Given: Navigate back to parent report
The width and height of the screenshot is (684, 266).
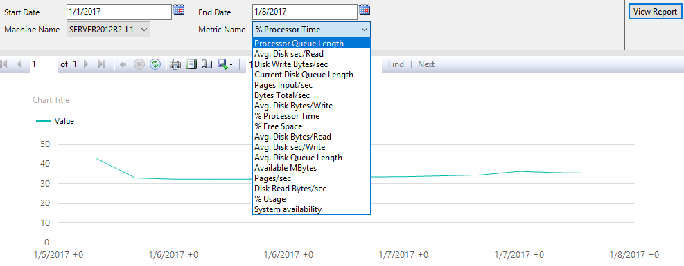Looking at the screenshot, I should pyautogui.click(x=123, y=64).
